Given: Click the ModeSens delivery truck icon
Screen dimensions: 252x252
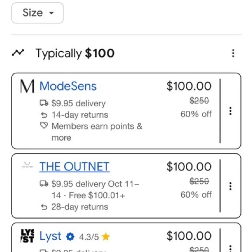Looking at the screenshot, I should [x=44, y=103].
